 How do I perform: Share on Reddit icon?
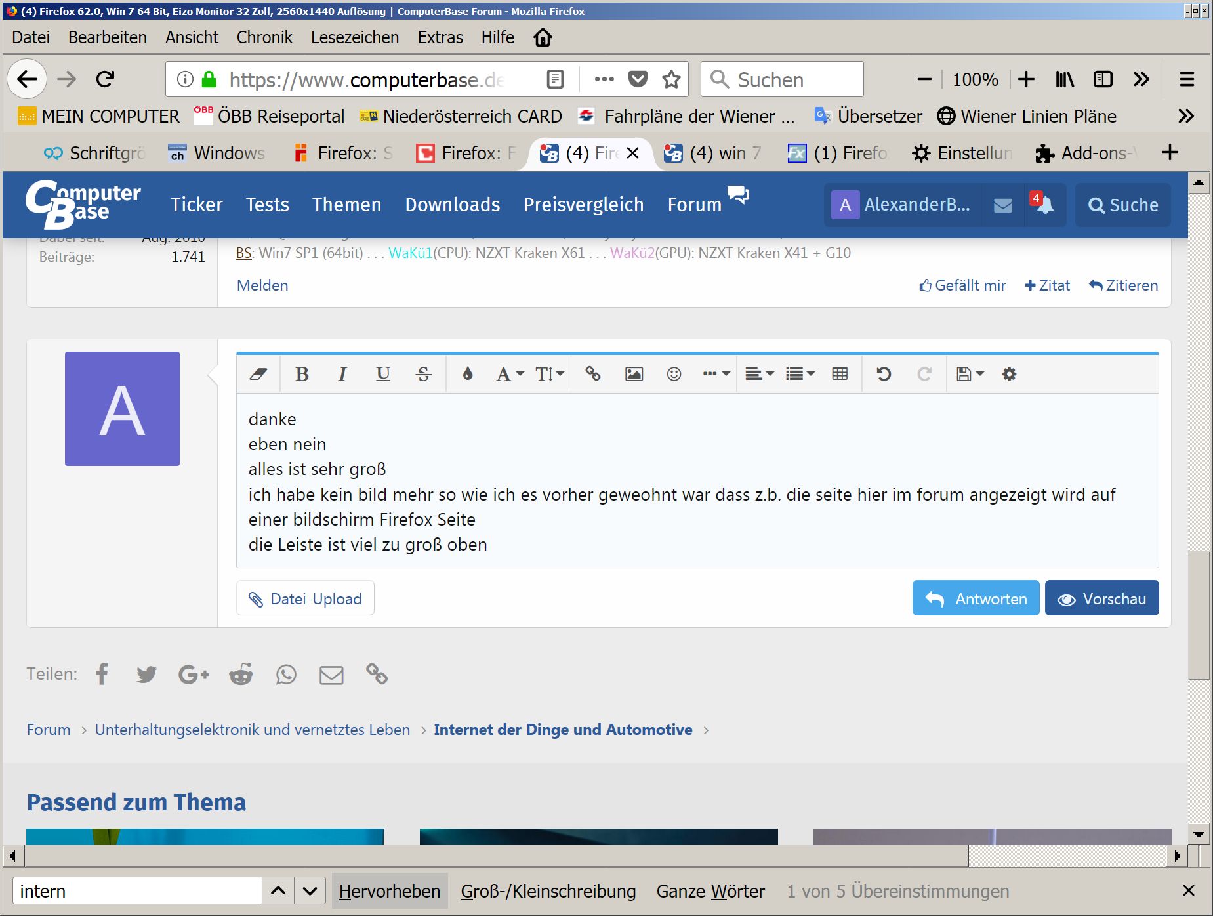click(241, 674)
